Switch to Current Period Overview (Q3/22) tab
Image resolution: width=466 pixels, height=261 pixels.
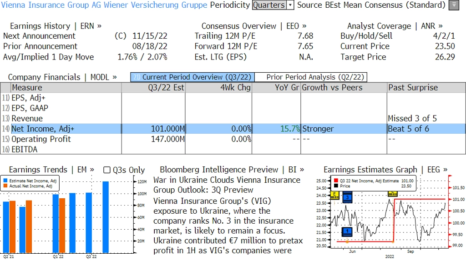[x=192, y=77]
